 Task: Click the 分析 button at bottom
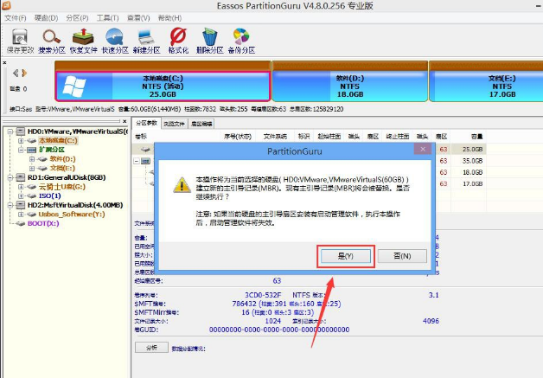pyautogui.click(x=150, y=347)
